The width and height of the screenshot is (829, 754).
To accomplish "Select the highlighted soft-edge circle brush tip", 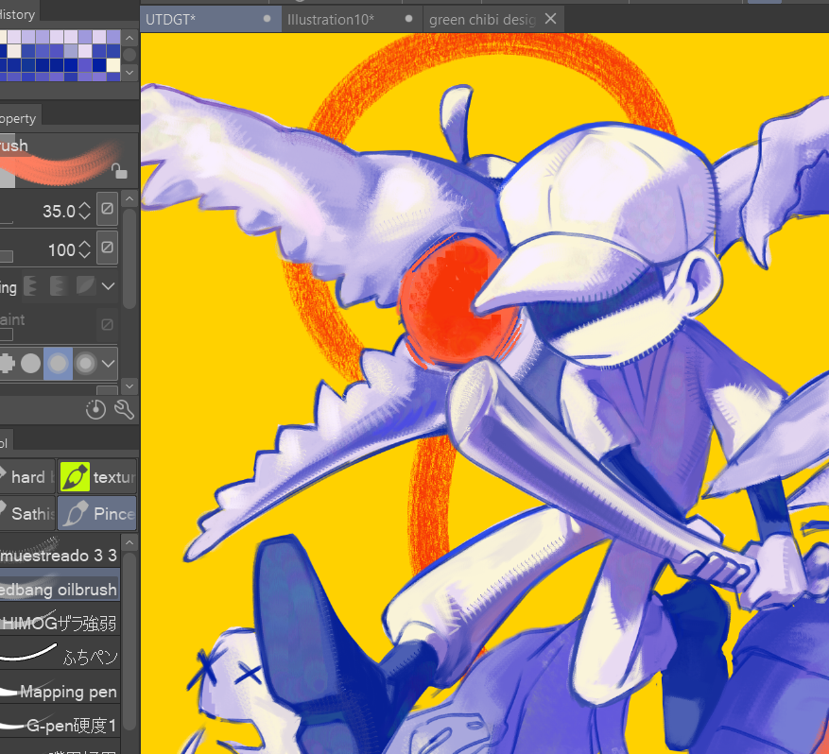I will point(59,363).
